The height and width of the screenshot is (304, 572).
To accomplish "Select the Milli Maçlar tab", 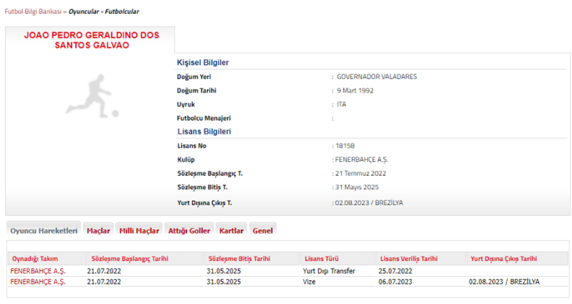I will point(139,230).
